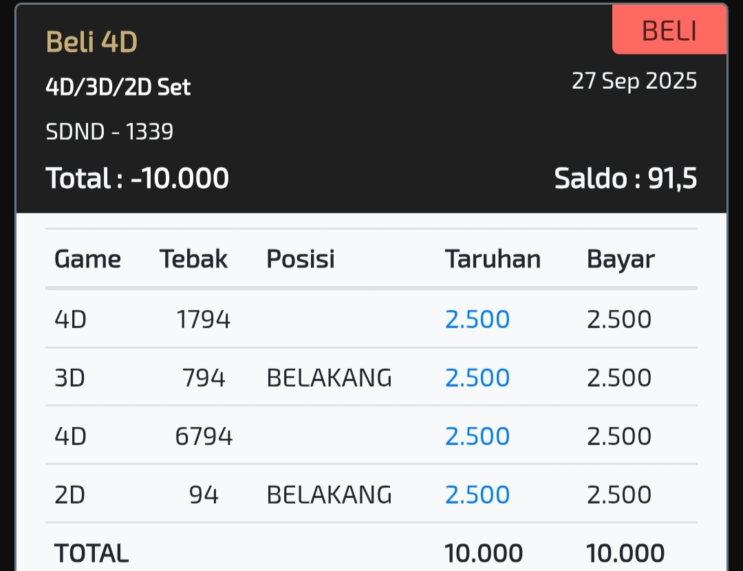Open blue 2.500 bet for 794
Image resolution: width=743 pixels, height=571 pixels.
[x=477, y=378]
